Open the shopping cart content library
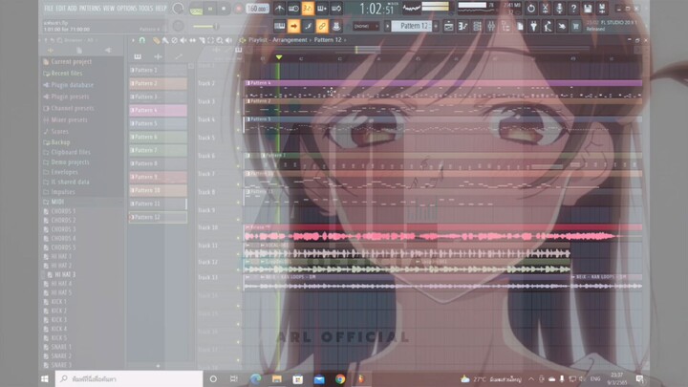Viewport: 688px width, 387px height. coord(575,27)
